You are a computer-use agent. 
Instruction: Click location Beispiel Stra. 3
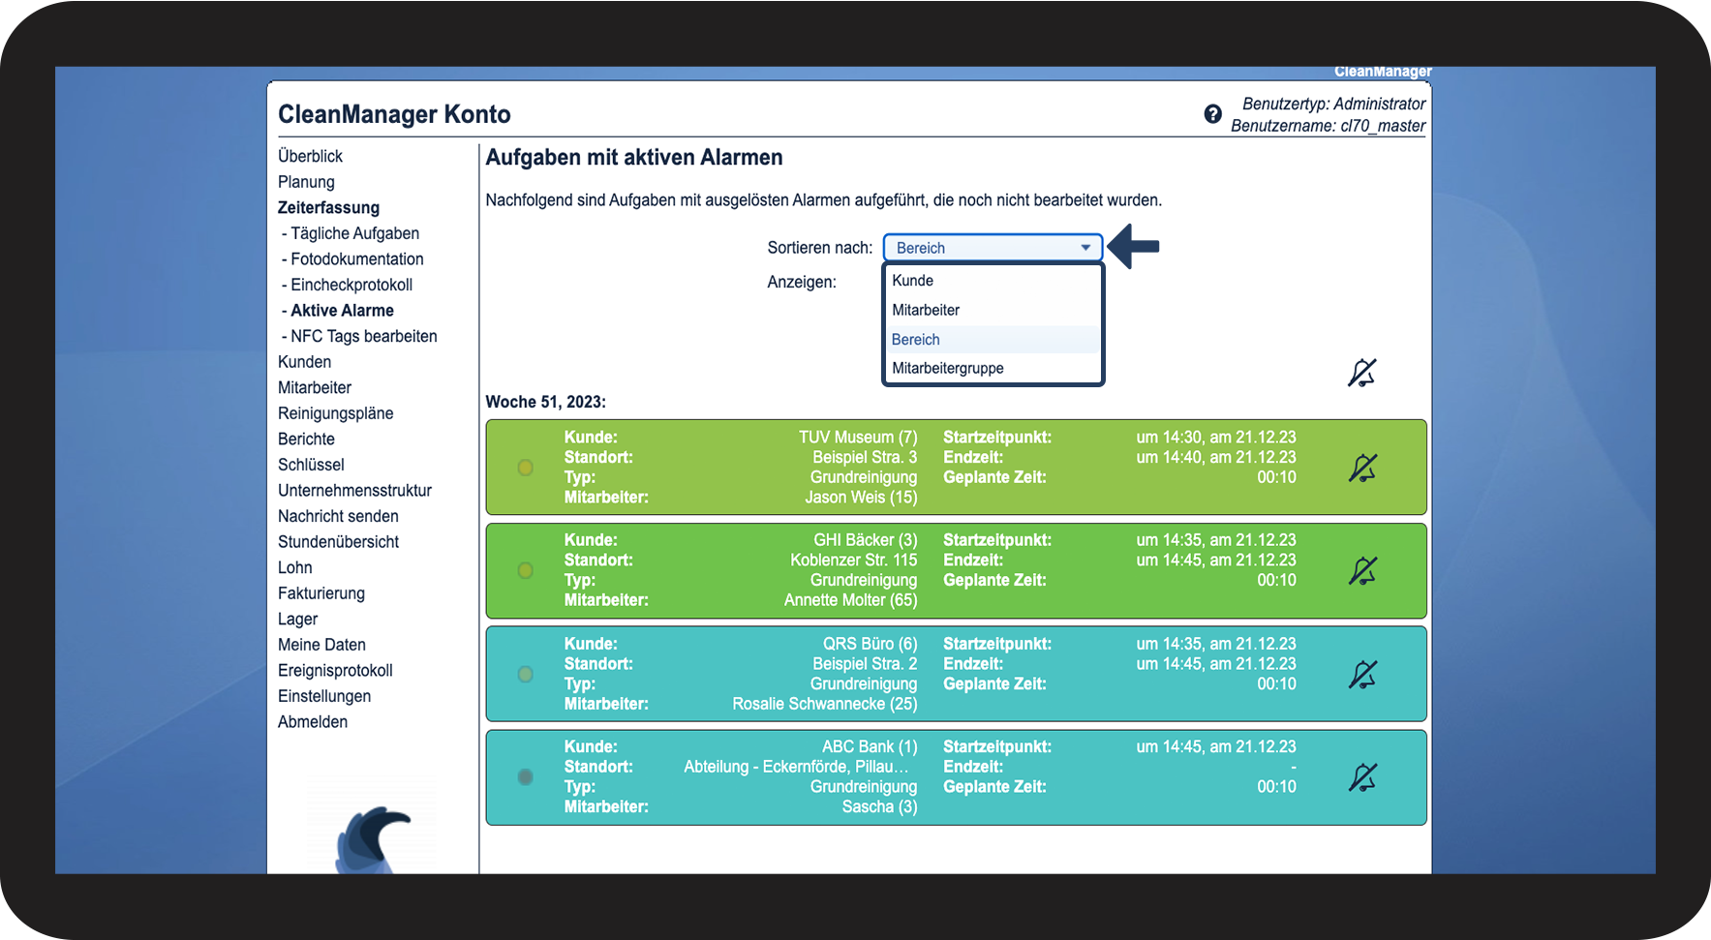point(866,457)
